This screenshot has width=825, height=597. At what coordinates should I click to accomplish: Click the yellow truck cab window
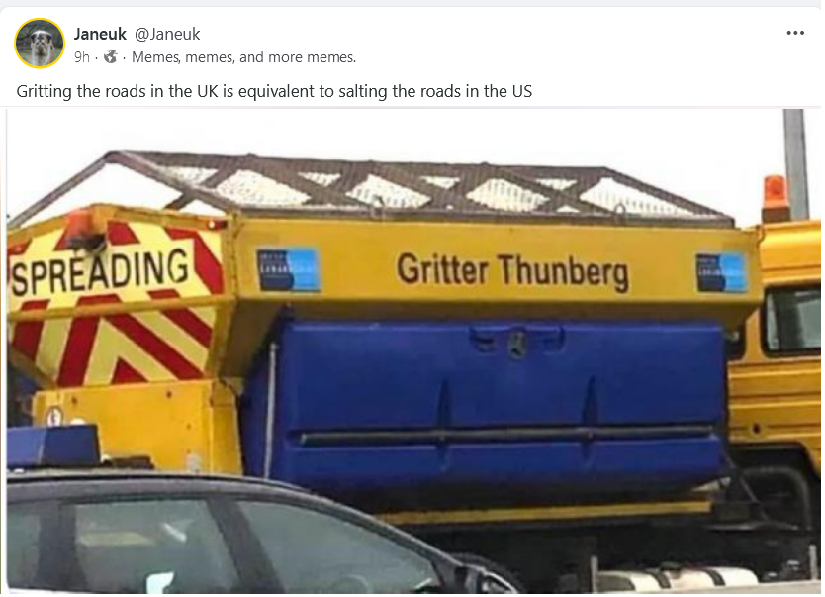pos(792,320)
